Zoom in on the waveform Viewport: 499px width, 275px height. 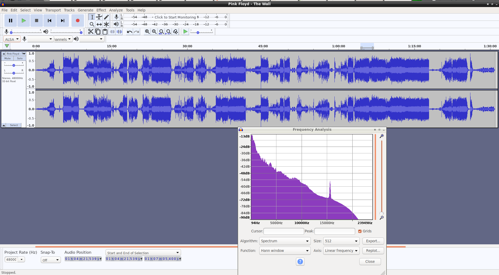(147, 32)
